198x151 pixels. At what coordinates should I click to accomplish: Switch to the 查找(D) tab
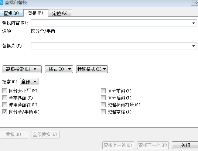click(x=11, y=13)
